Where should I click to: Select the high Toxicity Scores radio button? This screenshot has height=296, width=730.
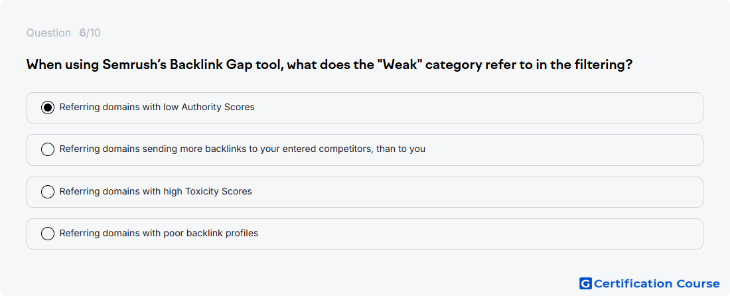(x=48, y=192)
